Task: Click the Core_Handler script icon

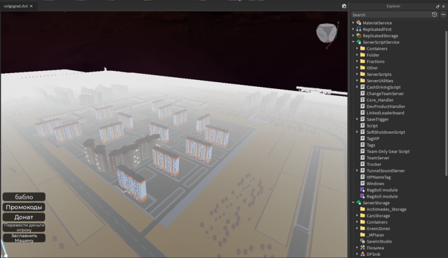Action: click(x=362, y=100)
